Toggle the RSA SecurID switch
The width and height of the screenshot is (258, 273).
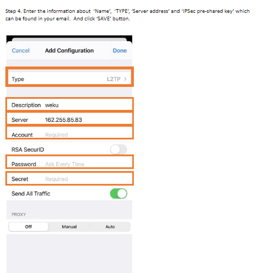click(x=118, y=150)
